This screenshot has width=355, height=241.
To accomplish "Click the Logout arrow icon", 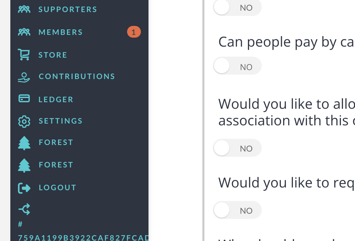I will [24, 188].
